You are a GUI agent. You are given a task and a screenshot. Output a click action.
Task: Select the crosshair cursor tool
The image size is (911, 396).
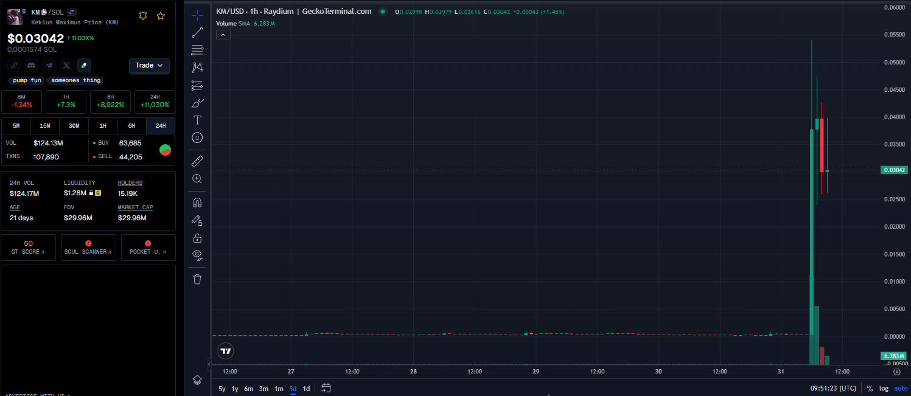pos(197,15)
